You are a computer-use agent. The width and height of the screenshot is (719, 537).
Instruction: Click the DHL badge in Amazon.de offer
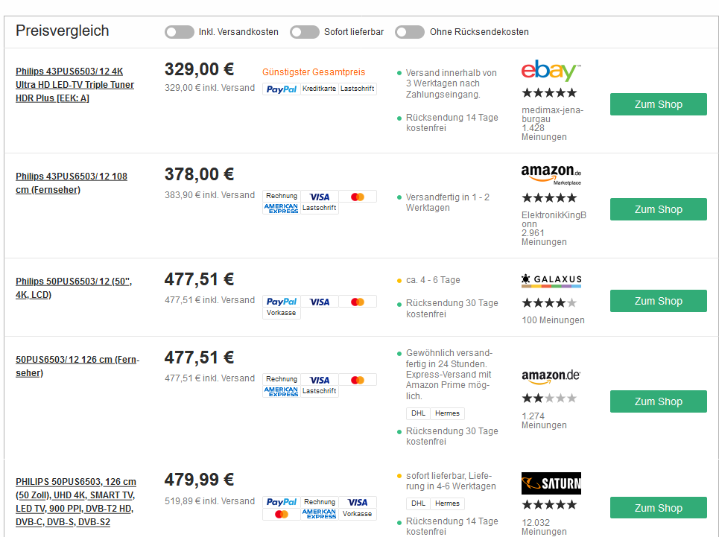(418, 413)
